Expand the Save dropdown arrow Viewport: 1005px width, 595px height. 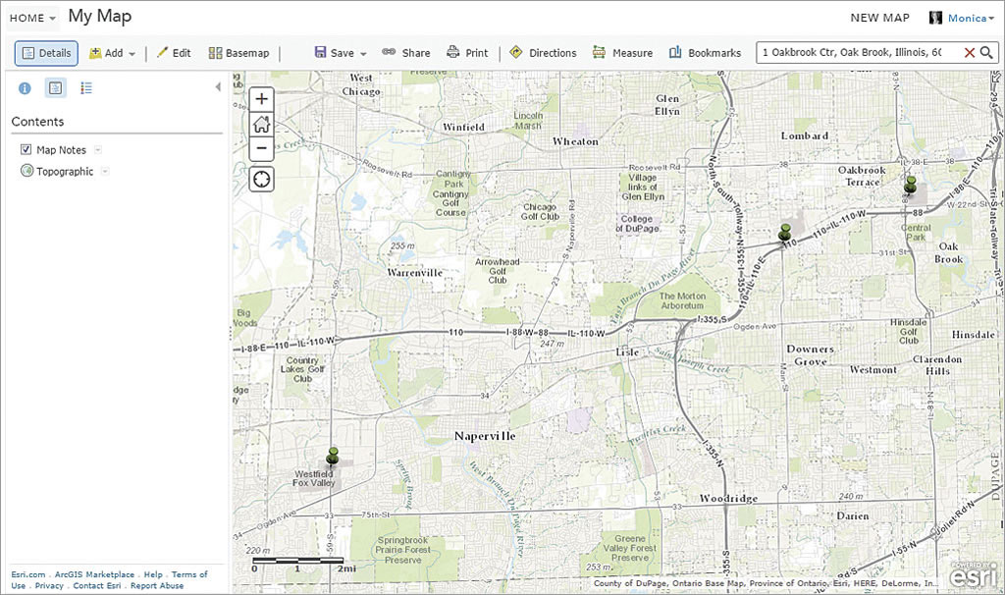(x=363, y=54)
